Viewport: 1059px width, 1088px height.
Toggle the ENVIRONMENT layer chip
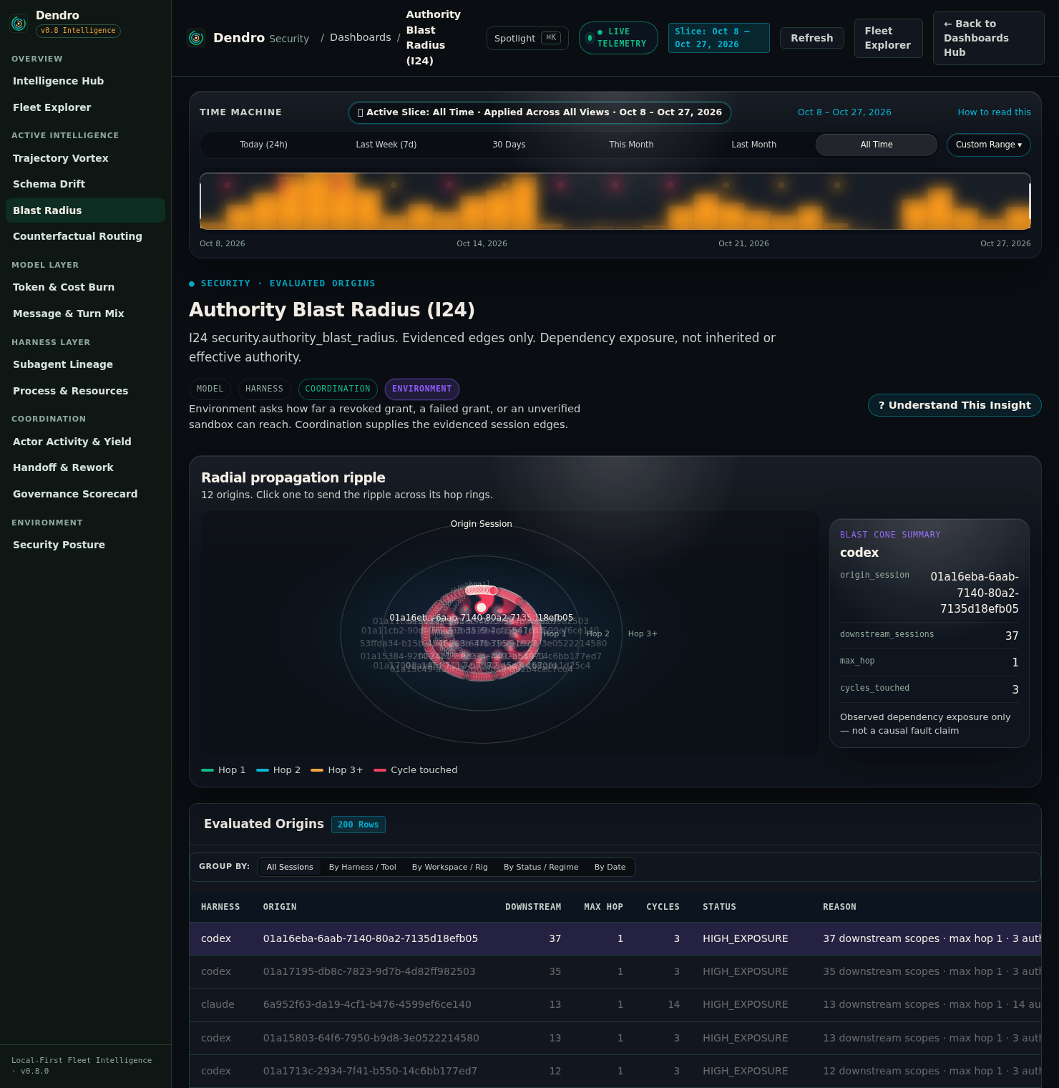[x=422, y=389]
